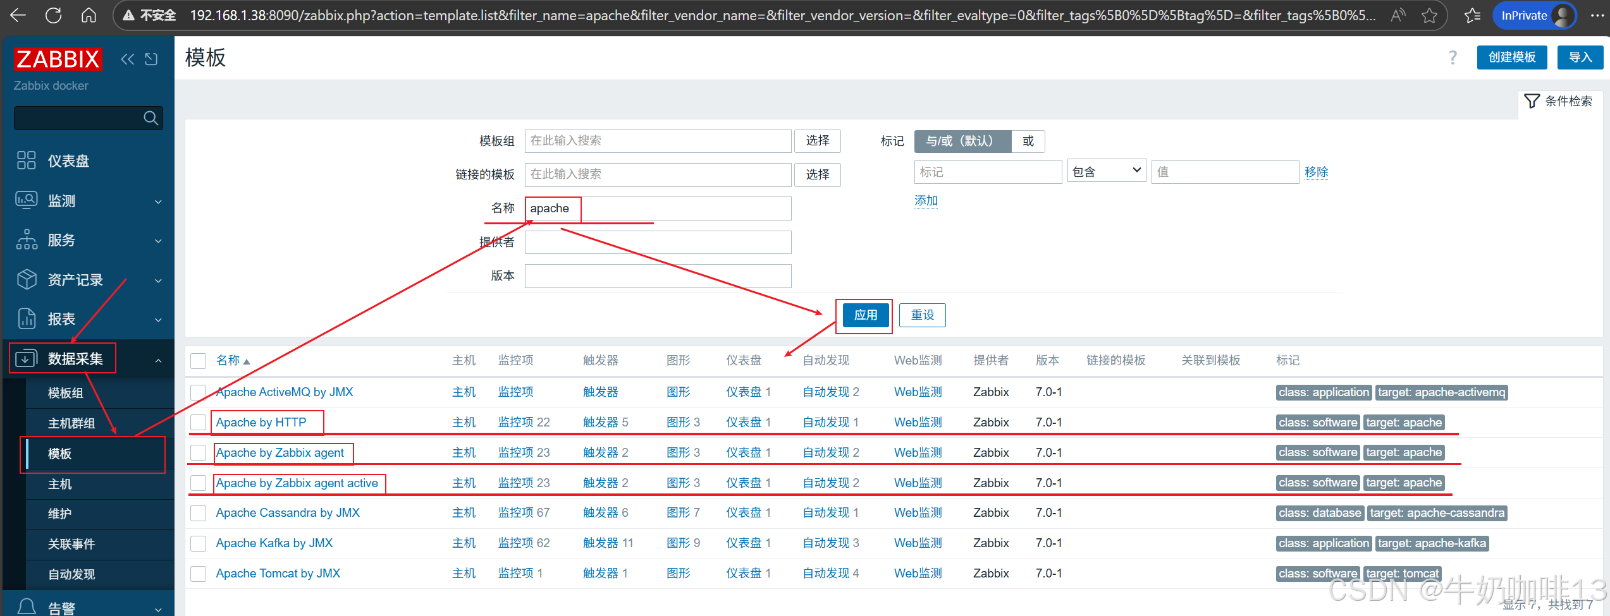Click the services (服务) hierarchy icon
The image size is (1610, 616).
coord(27,239)
